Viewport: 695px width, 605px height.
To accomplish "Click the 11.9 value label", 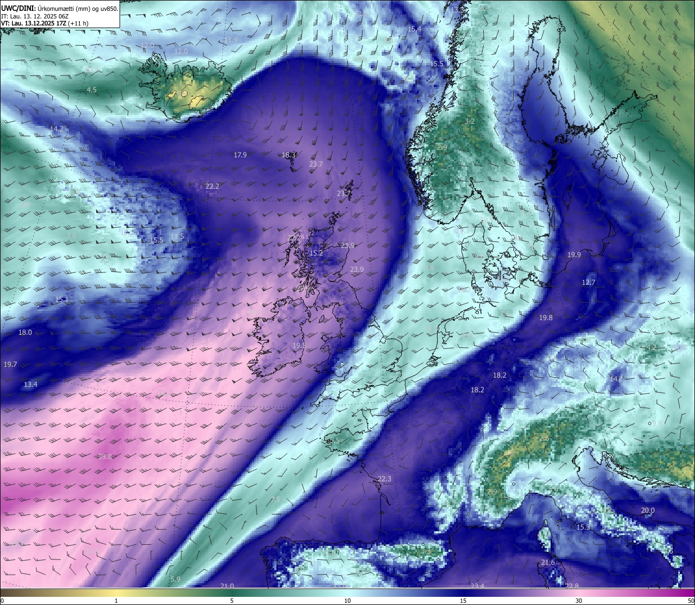I will click(231, 40).
